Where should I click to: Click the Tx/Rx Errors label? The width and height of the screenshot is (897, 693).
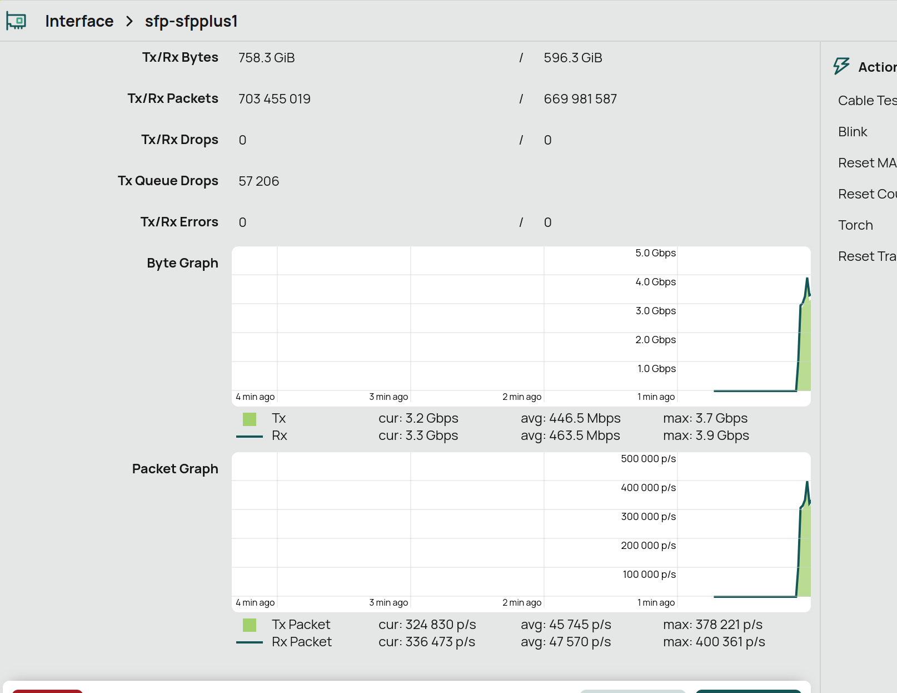coord(179,222)
